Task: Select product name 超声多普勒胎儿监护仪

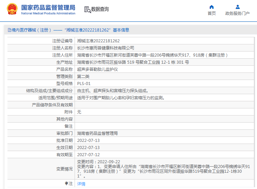Action: tap(97, 69)
